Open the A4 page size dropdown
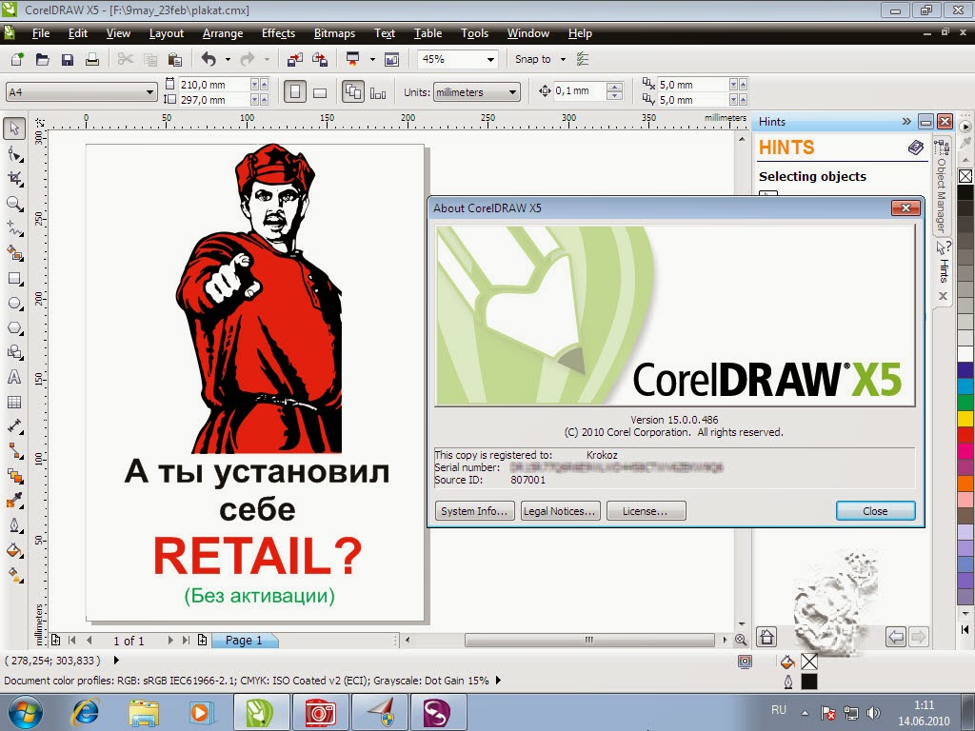975x731 pixels. pyautogui.click(x=149, y=92)
